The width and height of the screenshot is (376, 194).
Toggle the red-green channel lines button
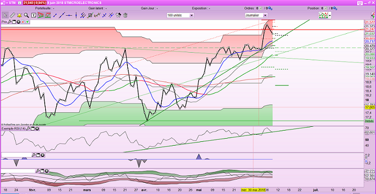click(x=48, y=16)
